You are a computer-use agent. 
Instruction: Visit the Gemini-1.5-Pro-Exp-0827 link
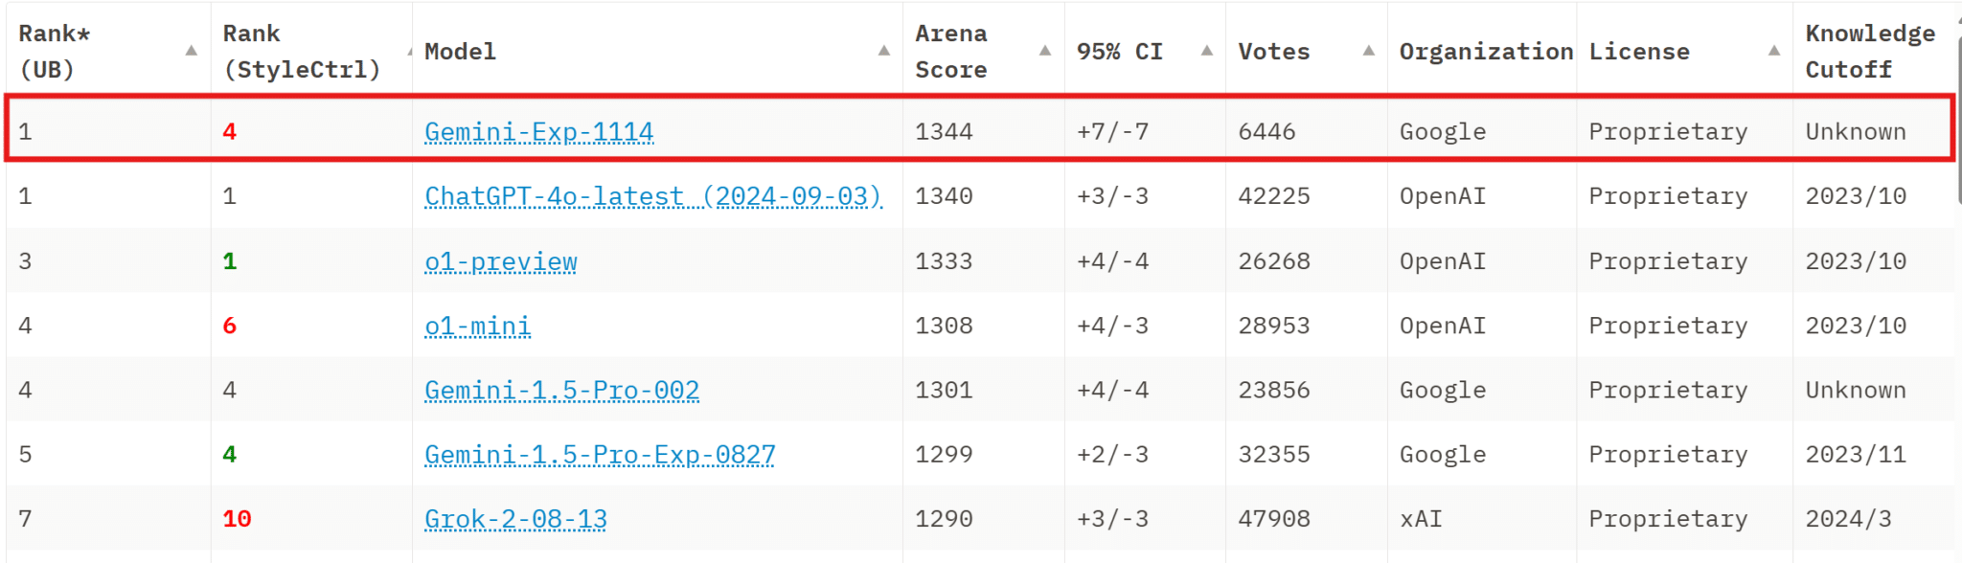coord(600,455)
